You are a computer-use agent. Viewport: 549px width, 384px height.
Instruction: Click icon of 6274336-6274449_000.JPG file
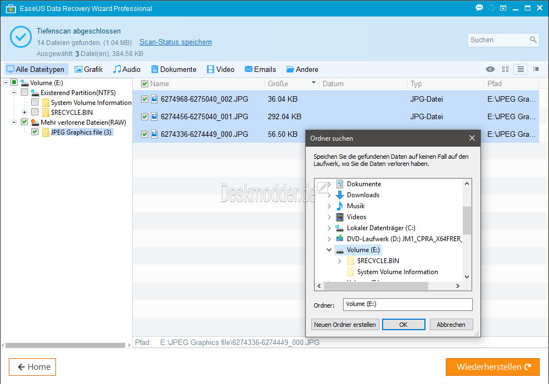point(154,134)
